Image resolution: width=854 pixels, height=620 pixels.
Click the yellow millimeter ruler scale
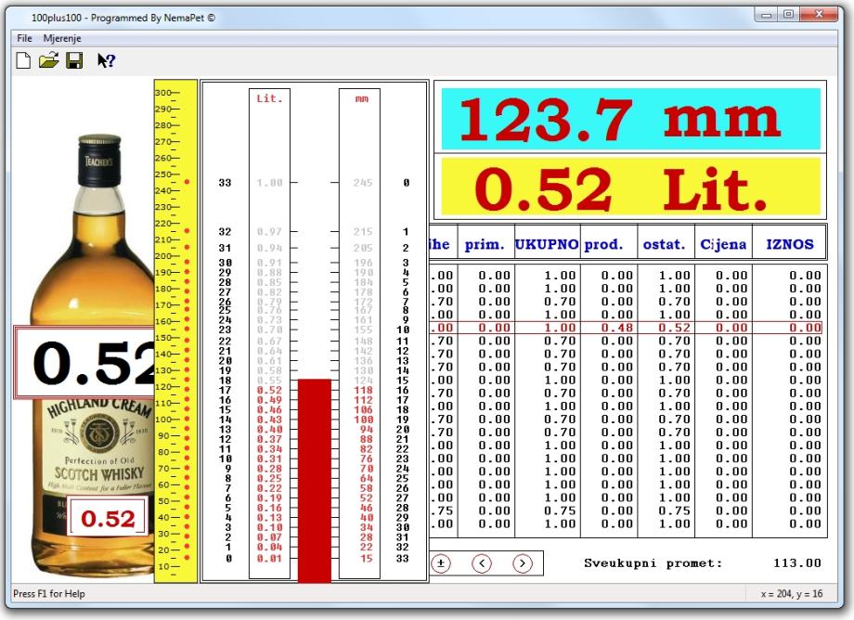coord(175,334)
